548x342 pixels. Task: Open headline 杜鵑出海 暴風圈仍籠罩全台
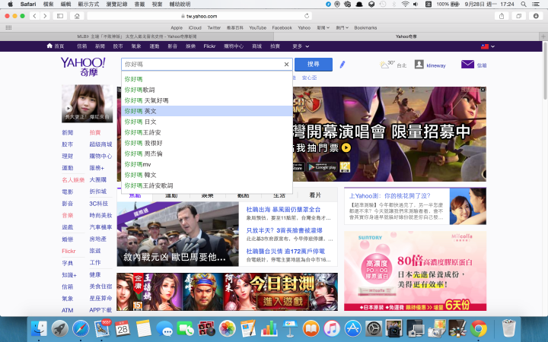(283, 210)
